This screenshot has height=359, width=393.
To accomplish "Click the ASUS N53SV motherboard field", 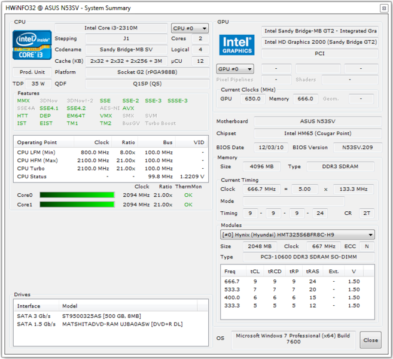I will (318, 121).
